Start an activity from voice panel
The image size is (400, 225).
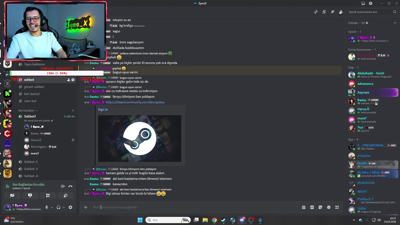[x=48, y=195]
